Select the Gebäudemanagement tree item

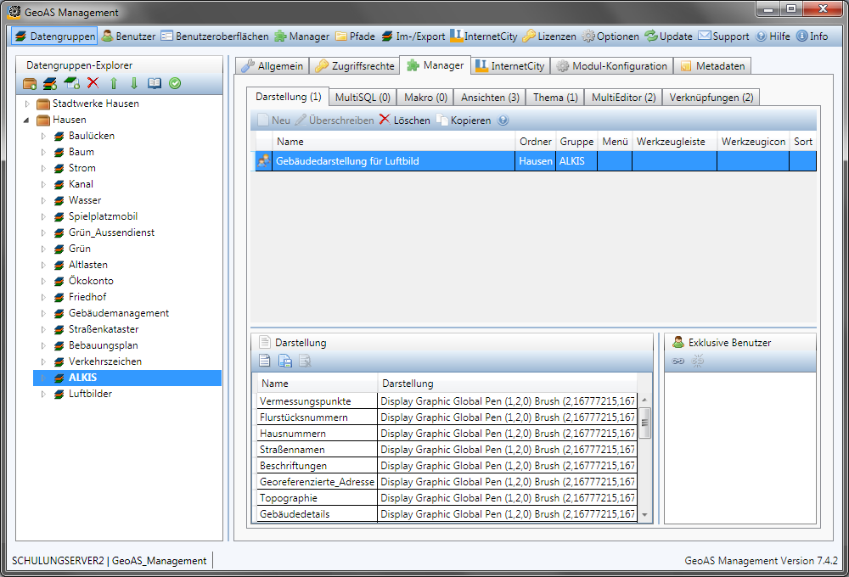pos(118,313)
